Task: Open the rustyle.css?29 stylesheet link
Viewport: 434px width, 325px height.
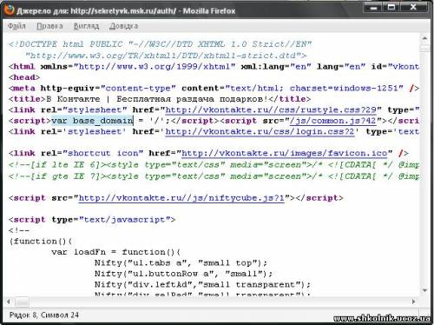Action: pyautogui.click(x=271, y=110)
